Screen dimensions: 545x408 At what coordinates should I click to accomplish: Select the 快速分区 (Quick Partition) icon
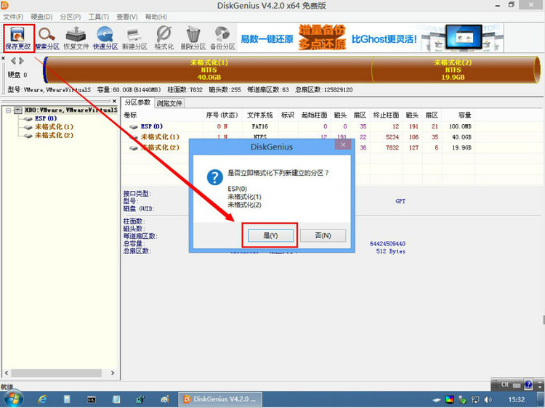coord(105,36)
